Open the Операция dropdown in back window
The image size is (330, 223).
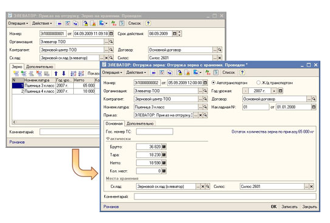18,24
